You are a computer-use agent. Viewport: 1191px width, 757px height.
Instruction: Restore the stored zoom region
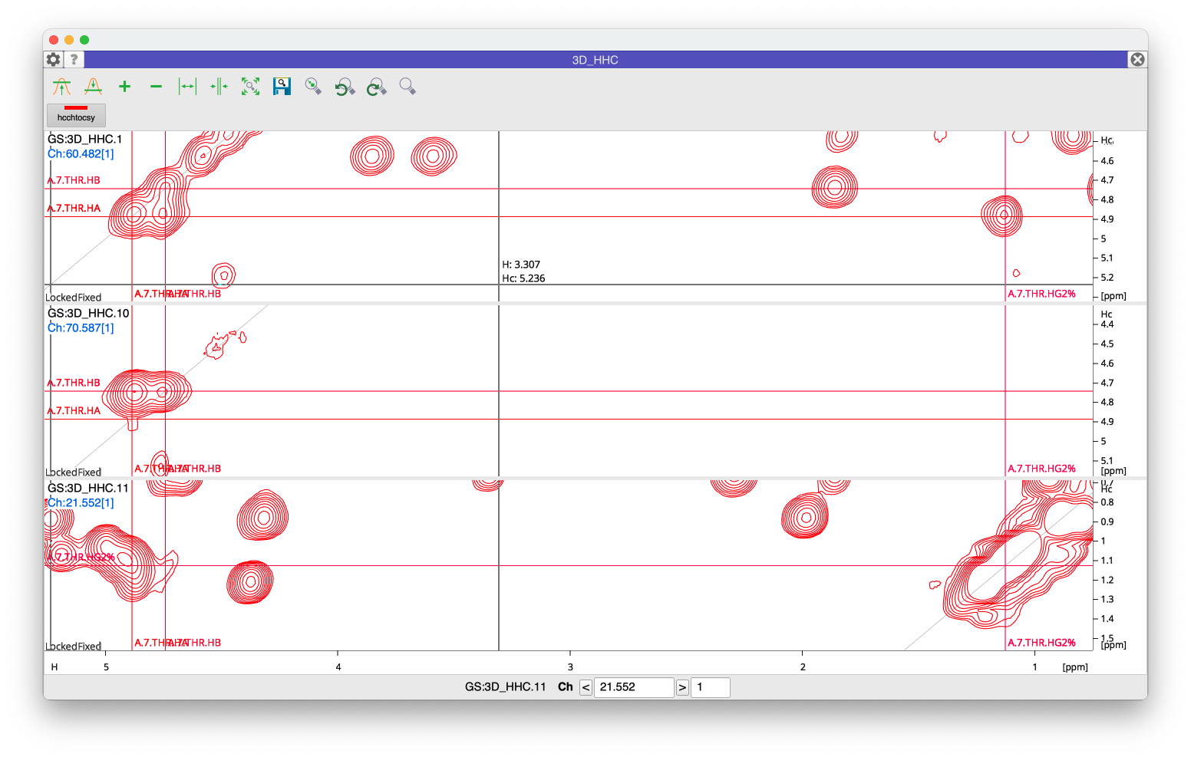pyautogui.click(x=313, y=87)
